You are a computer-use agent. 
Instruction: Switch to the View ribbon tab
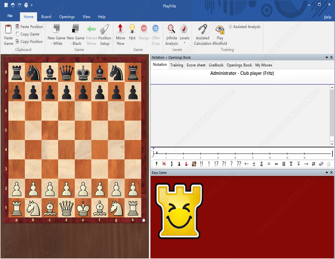87,17
